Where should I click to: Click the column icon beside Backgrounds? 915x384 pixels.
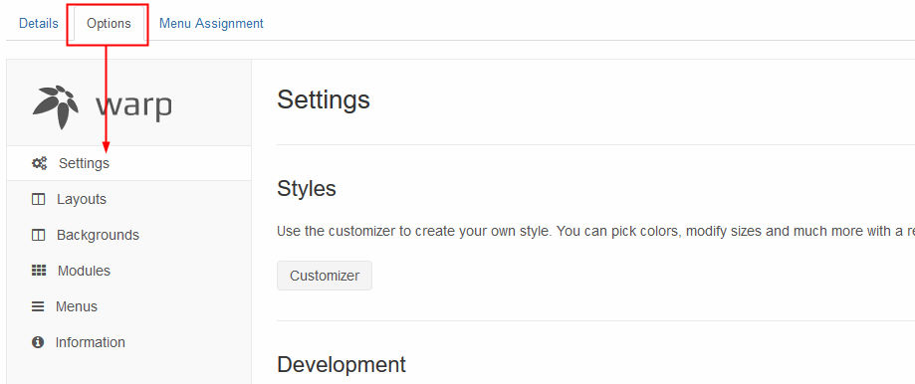tap(38, 236)
